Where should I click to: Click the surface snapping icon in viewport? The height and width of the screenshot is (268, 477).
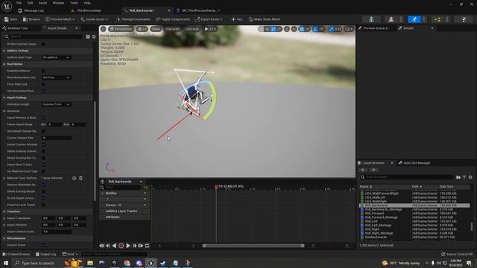(x=294, y=29)
